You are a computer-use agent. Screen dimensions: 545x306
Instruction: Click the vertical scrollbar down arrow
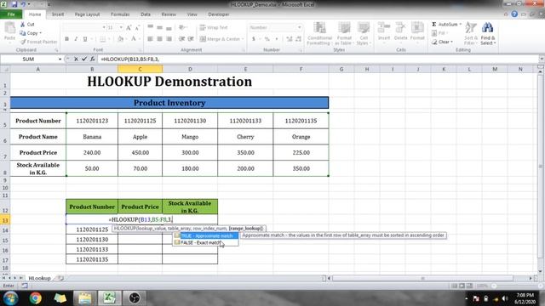(541, 271)
